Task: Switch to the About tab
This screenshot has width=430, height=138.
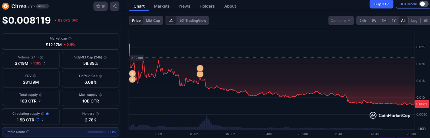Action: [x=230, y=6]
